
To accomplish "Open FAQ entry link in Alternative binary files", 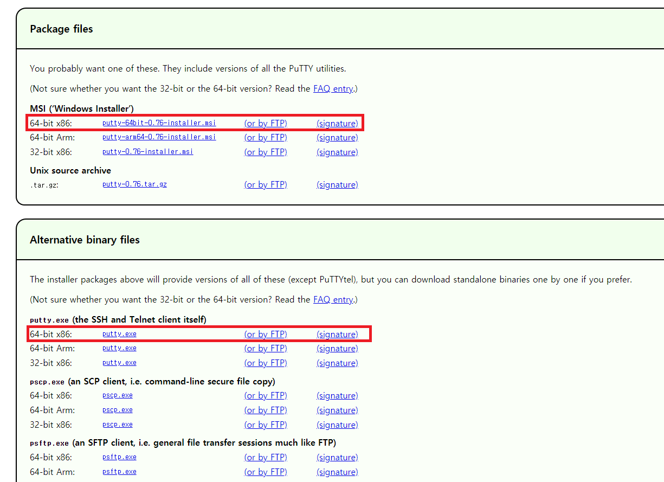I will pyautogui.click(x=333, y=299).
